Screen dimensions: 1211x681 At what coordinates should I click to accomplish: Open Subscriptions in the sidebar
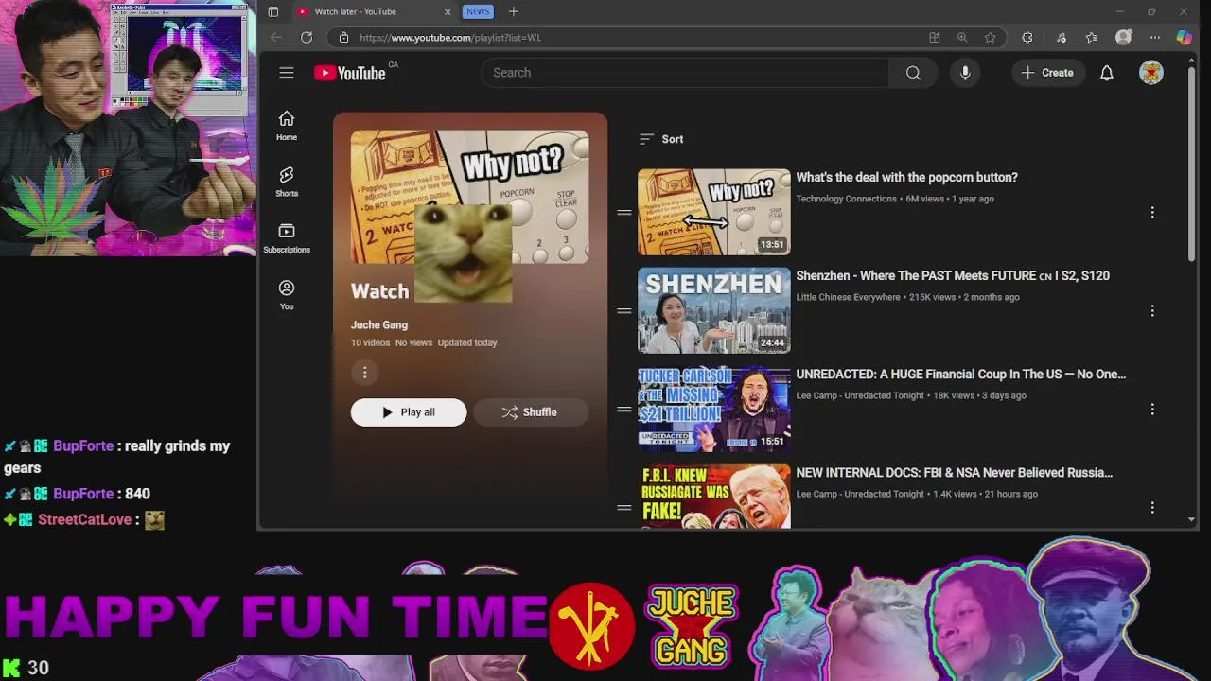(287, 237)
